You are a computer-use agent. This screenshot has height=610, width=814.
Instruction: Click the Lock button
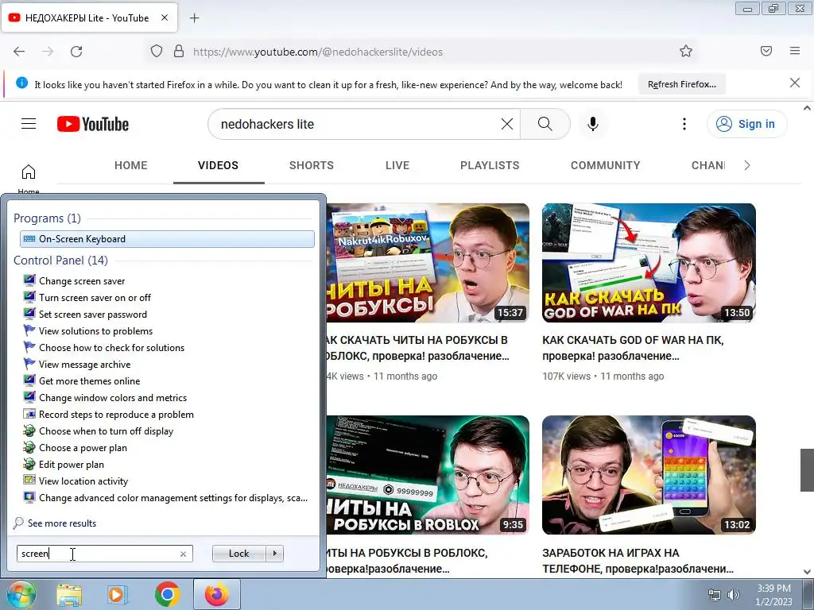[x=238, y=554]
